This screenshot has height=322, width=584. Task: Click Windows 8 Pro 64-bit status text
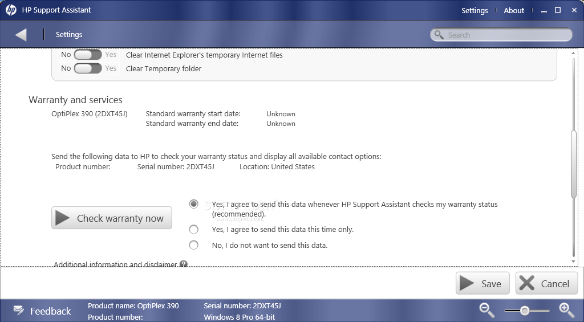tap(239, 317)
